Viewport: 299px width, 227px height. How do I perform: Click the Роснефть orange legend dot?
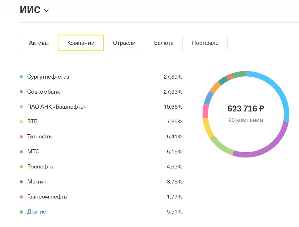[x=21, y=167]
